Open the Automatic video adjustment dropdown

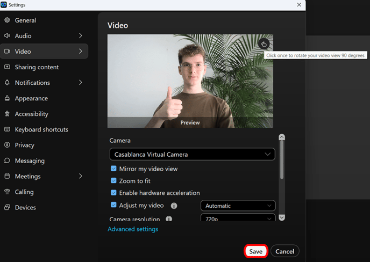click(238, 206)
